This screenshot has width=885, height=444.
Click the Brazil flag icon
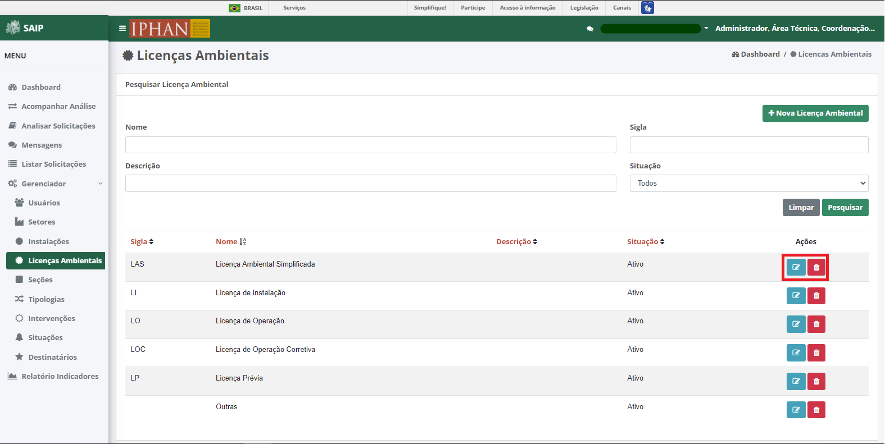coord(234,8)
